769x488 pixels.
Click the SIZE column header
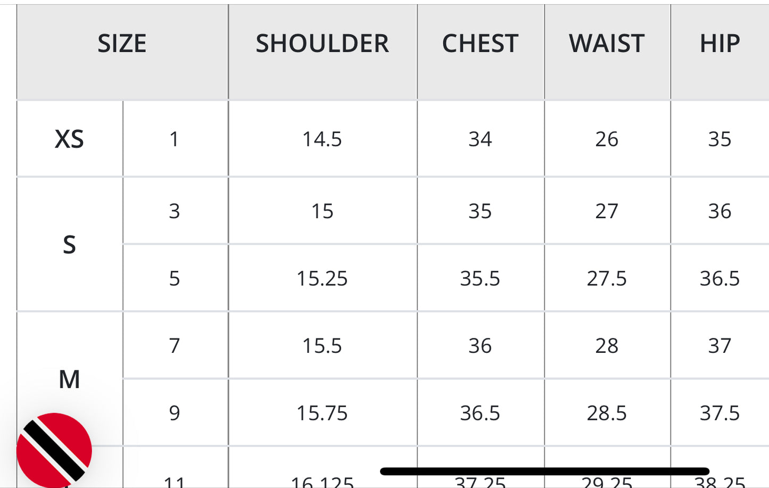tap(122, 44)
